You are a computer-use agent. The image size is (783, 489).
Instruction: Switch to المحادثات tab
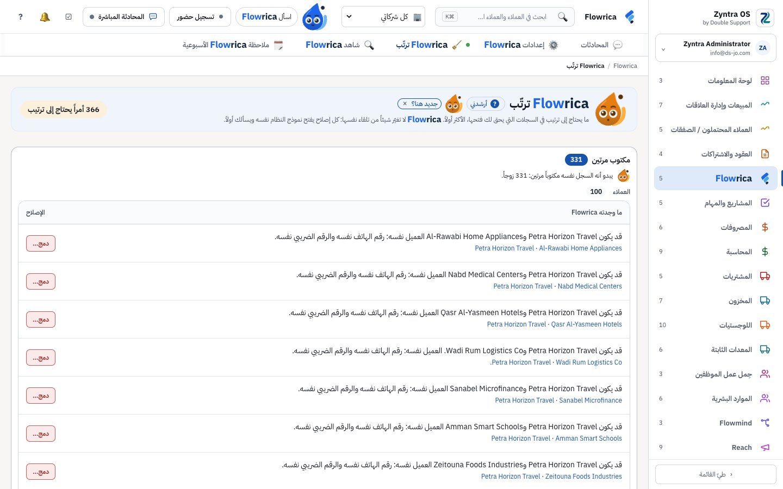(601, 45)
